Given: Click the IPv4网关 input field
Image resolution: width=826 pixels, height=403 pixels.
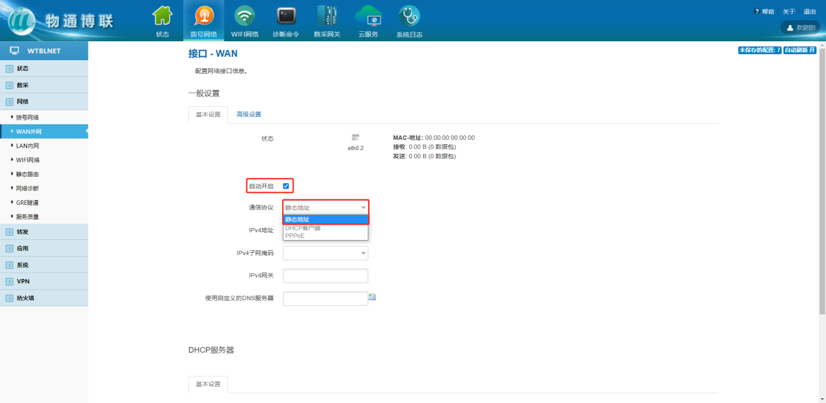Looking at the screenshot, I should coord(325,276).
